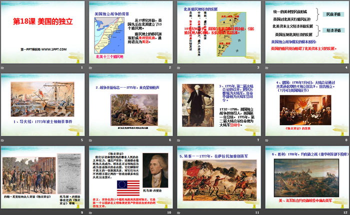Click the slide number 6 label
Image resolution: width=350 pixels, height=215 pixels.
click(170, 140)
